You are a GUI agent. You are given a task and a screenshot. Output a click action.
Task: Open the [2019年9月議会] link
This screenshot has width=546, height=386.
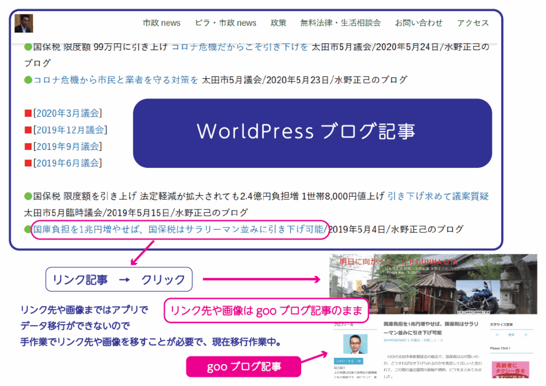pos(68,147)
